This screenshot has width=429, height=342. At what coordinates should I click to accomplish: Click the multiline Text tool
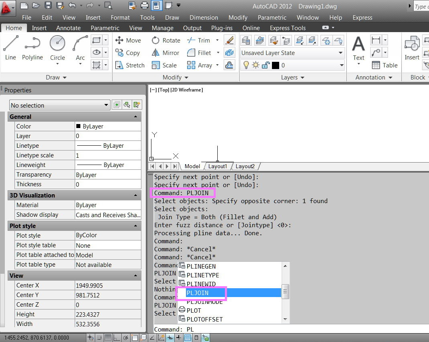click(x=358, y=47)
